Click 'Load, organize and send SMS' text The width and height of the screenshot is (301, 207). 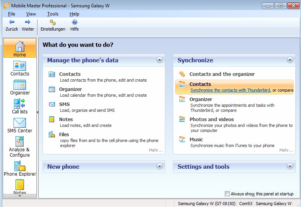click(87, 110)
